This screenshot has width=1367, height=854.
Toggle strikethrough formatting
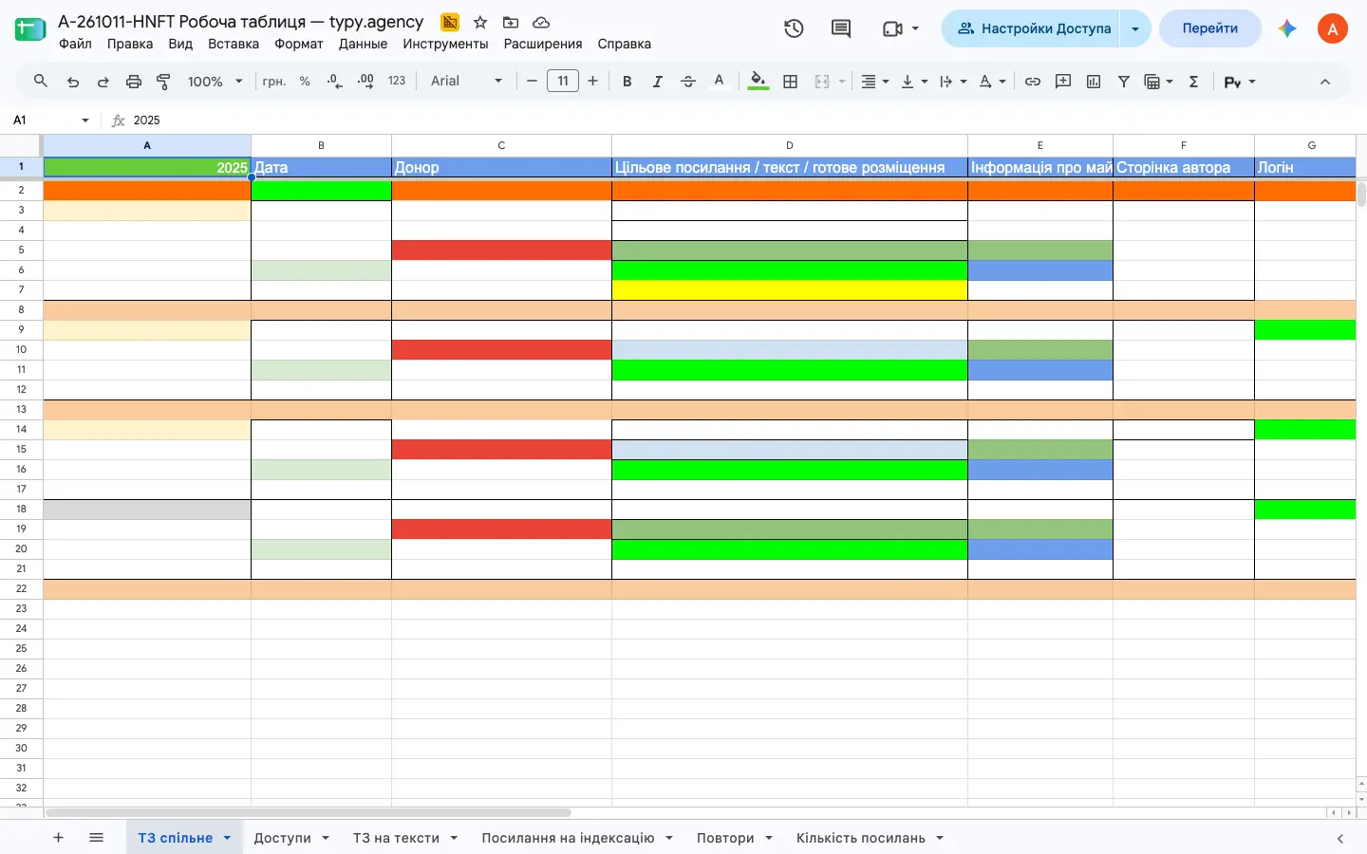point(688,82)
